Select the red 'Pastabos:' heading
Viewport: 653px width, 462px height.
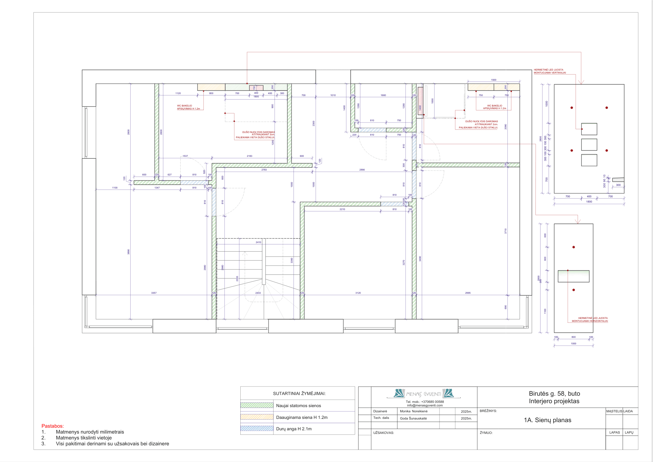coord(53,426)
